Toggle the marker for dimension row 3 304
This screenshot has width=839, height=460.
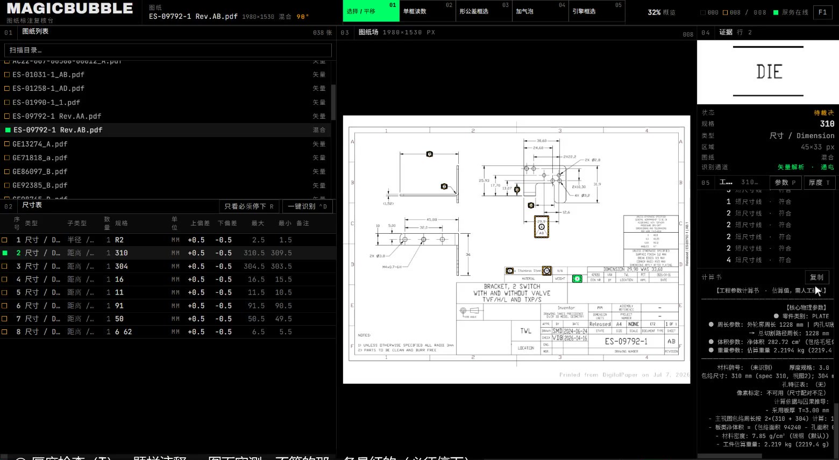tap(5, 267)
